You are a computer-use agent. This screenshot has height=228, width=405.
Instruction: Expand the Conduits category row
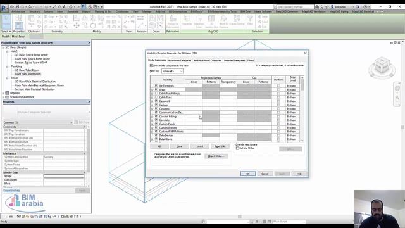[x=153, y=120]
